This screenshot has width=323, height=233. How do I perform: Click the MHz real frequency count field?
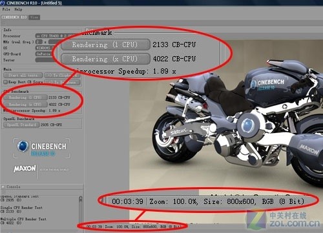(39, 42)
